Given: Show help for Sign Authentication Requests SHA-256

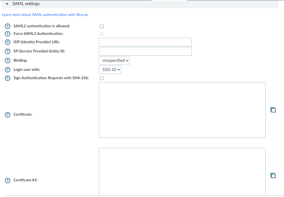Looking at the screenshot, I should [x=8, y=78].
